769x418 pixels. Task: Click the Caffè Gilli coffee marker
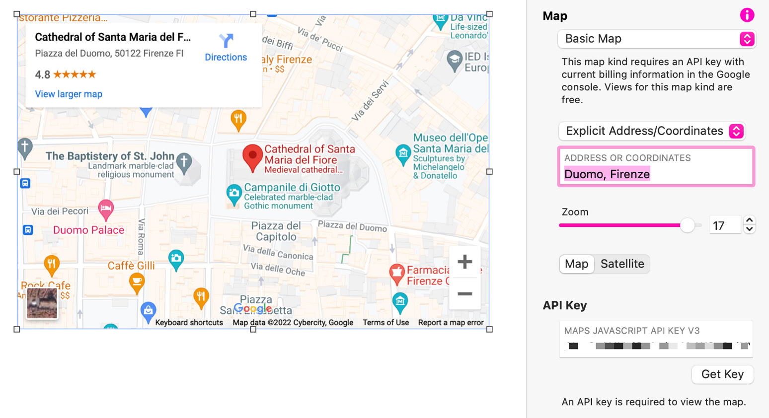[137, 282]
